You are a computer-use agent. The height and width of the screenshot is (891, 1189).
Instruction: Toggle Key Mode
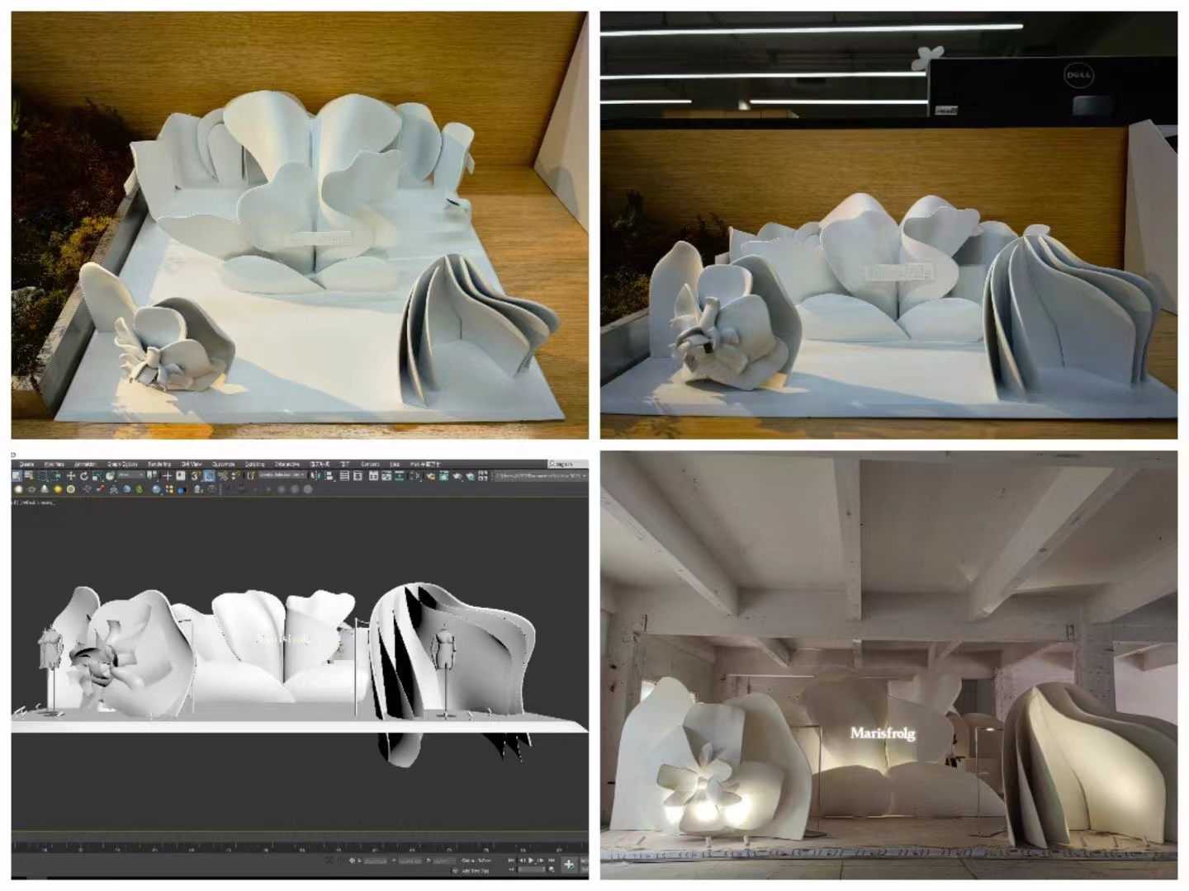[x=511, y=870]
